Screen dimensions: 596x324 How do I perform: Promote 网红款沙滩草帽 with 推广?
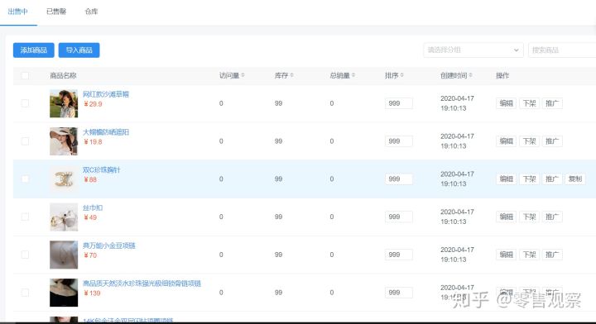(552, 103)
